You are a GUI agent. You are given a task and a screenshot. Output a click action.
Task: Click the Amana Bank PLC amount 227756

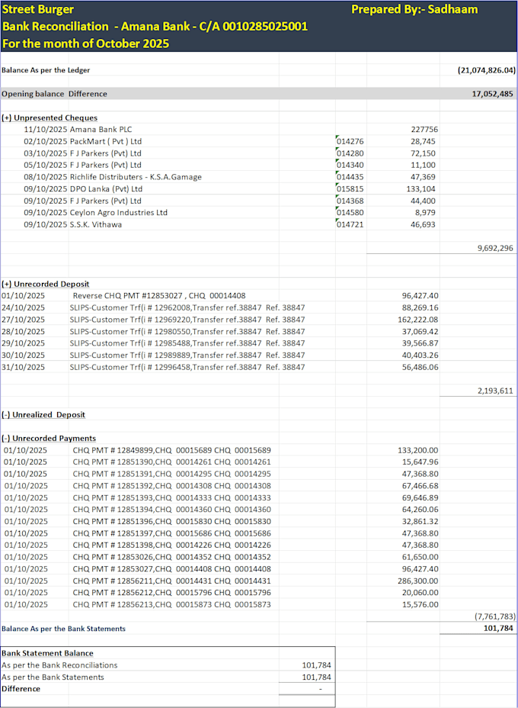coord(424,130)
